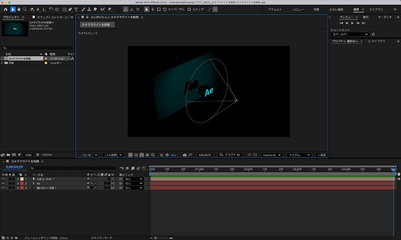The image size is (401, 240).
Task: Click the Home icon in the toolbar
Action: (6, 9)
